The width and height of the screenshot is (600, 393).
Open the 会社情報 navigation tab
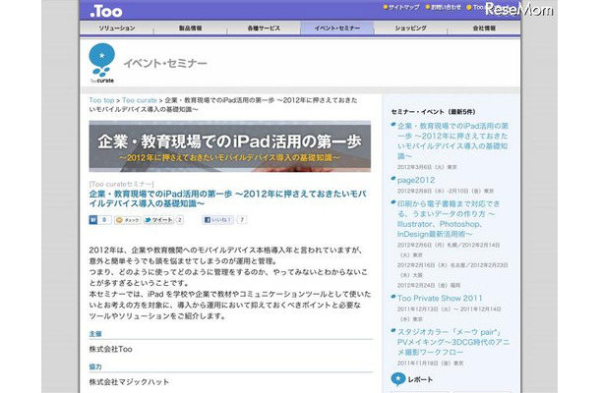(484, 29)
